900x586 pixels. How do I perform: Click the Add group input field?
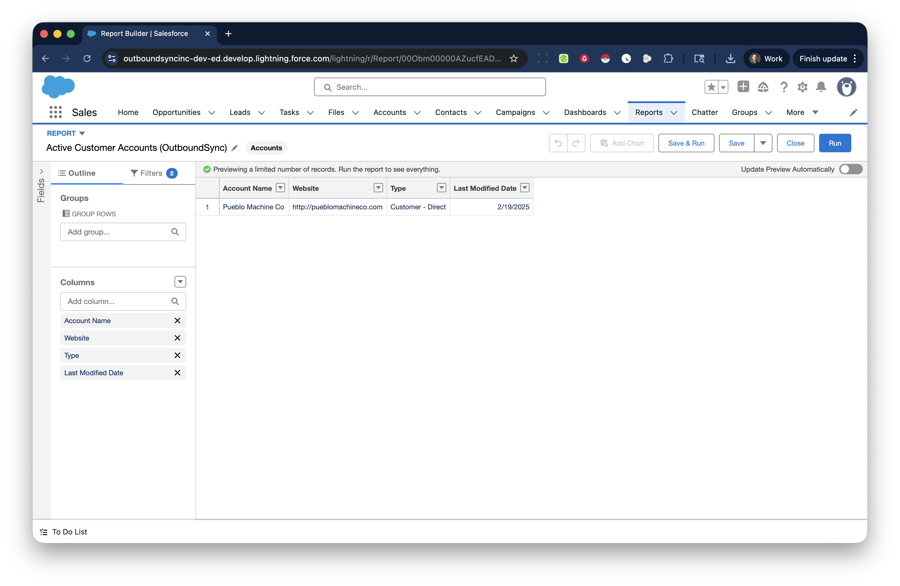tap(123, 232)
